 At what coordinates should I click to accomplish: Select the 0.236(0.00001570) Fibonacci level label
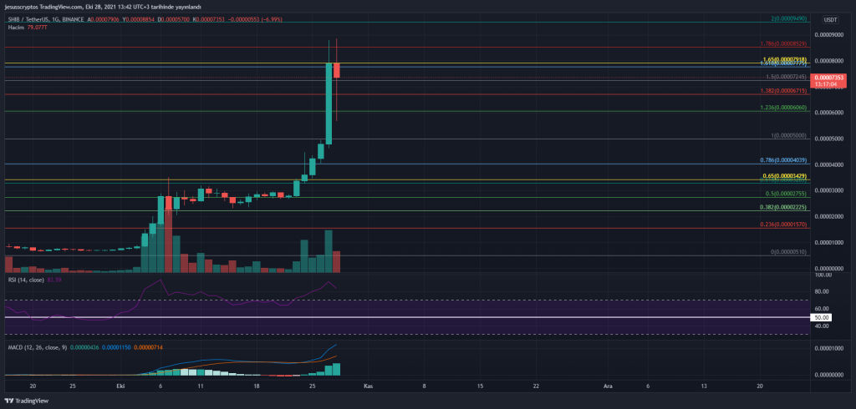coord(784,225)
